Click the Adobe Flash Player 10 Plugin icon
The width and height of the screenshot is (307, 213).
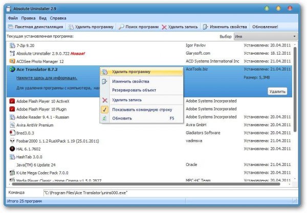click(x=12, y=109)
